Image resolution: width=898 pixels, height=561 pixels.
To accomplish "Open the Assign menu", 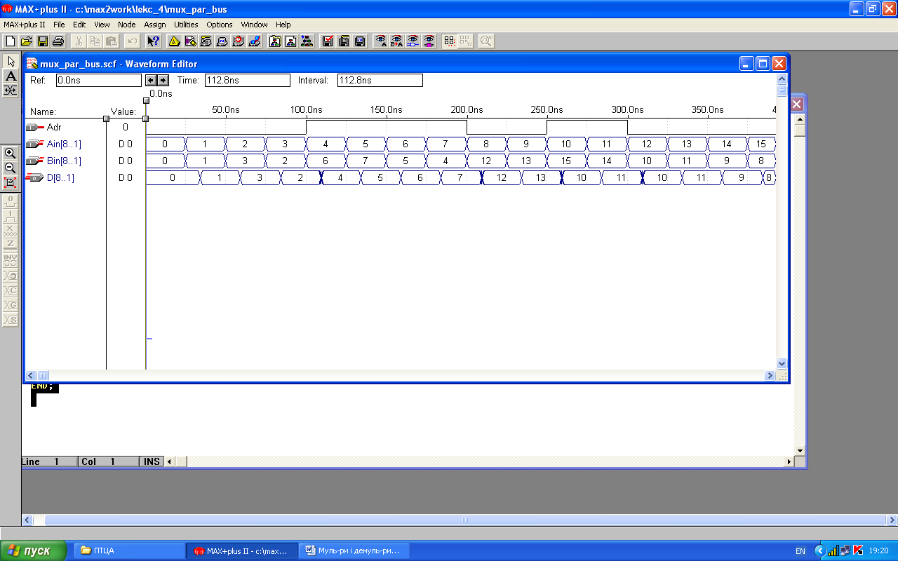I will [x=155, y=25].
